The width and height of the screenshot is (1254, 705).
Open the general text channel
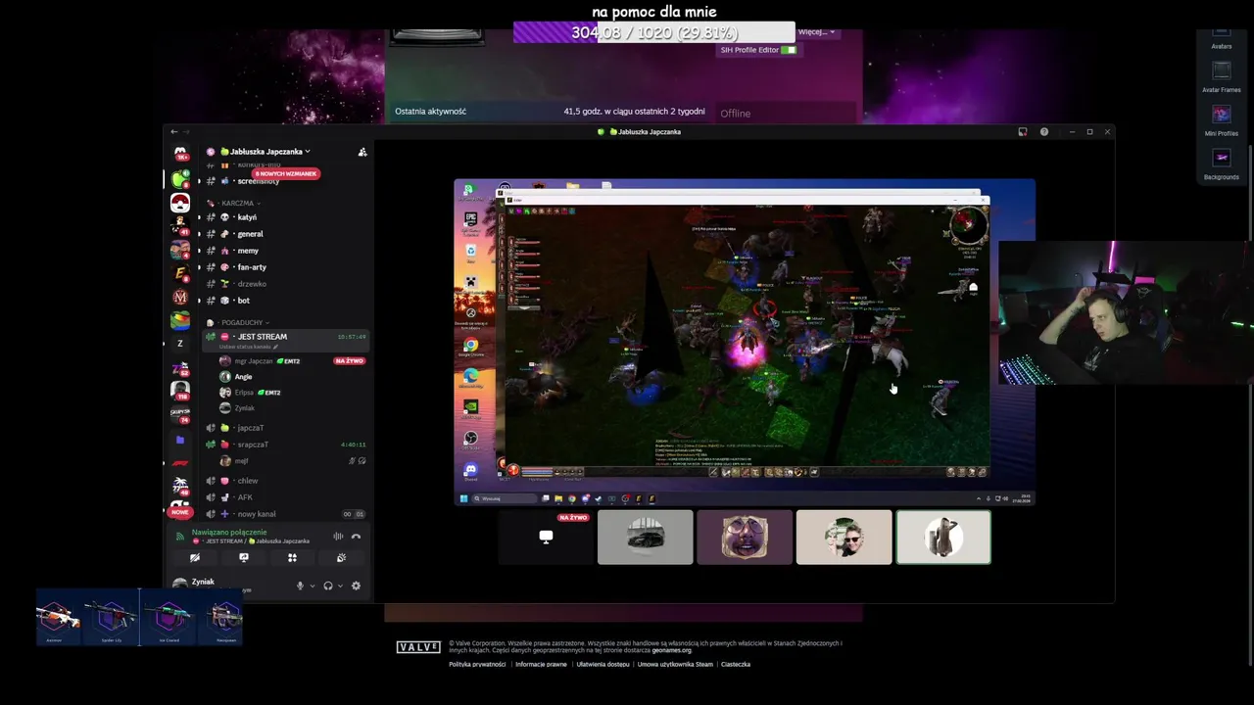point(284,234)
